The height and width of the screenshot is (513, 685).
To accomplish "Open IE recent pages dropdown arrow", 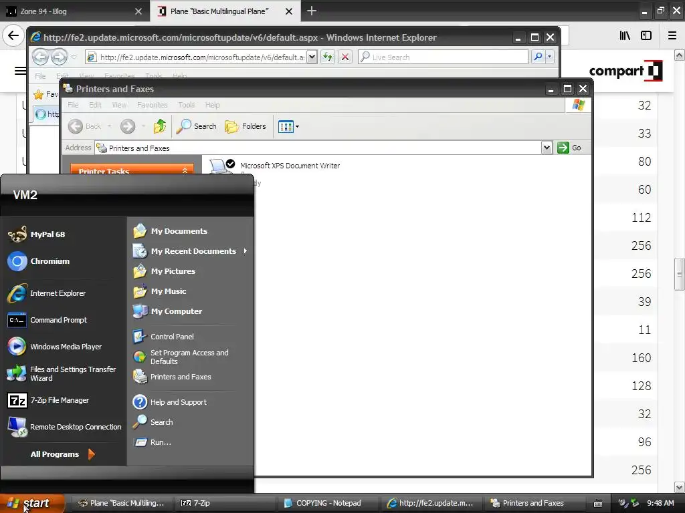I will click(x=74, y=57).
